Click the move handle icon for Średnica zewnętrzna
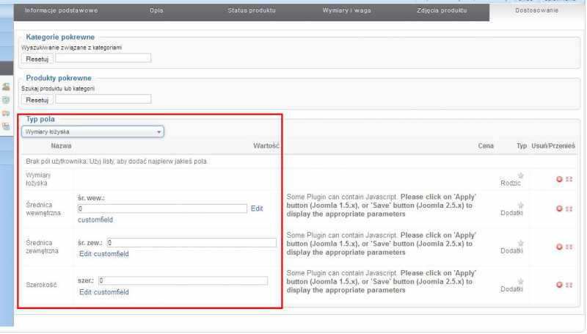This screenshot has height=334, width=587. click(569, 247)
